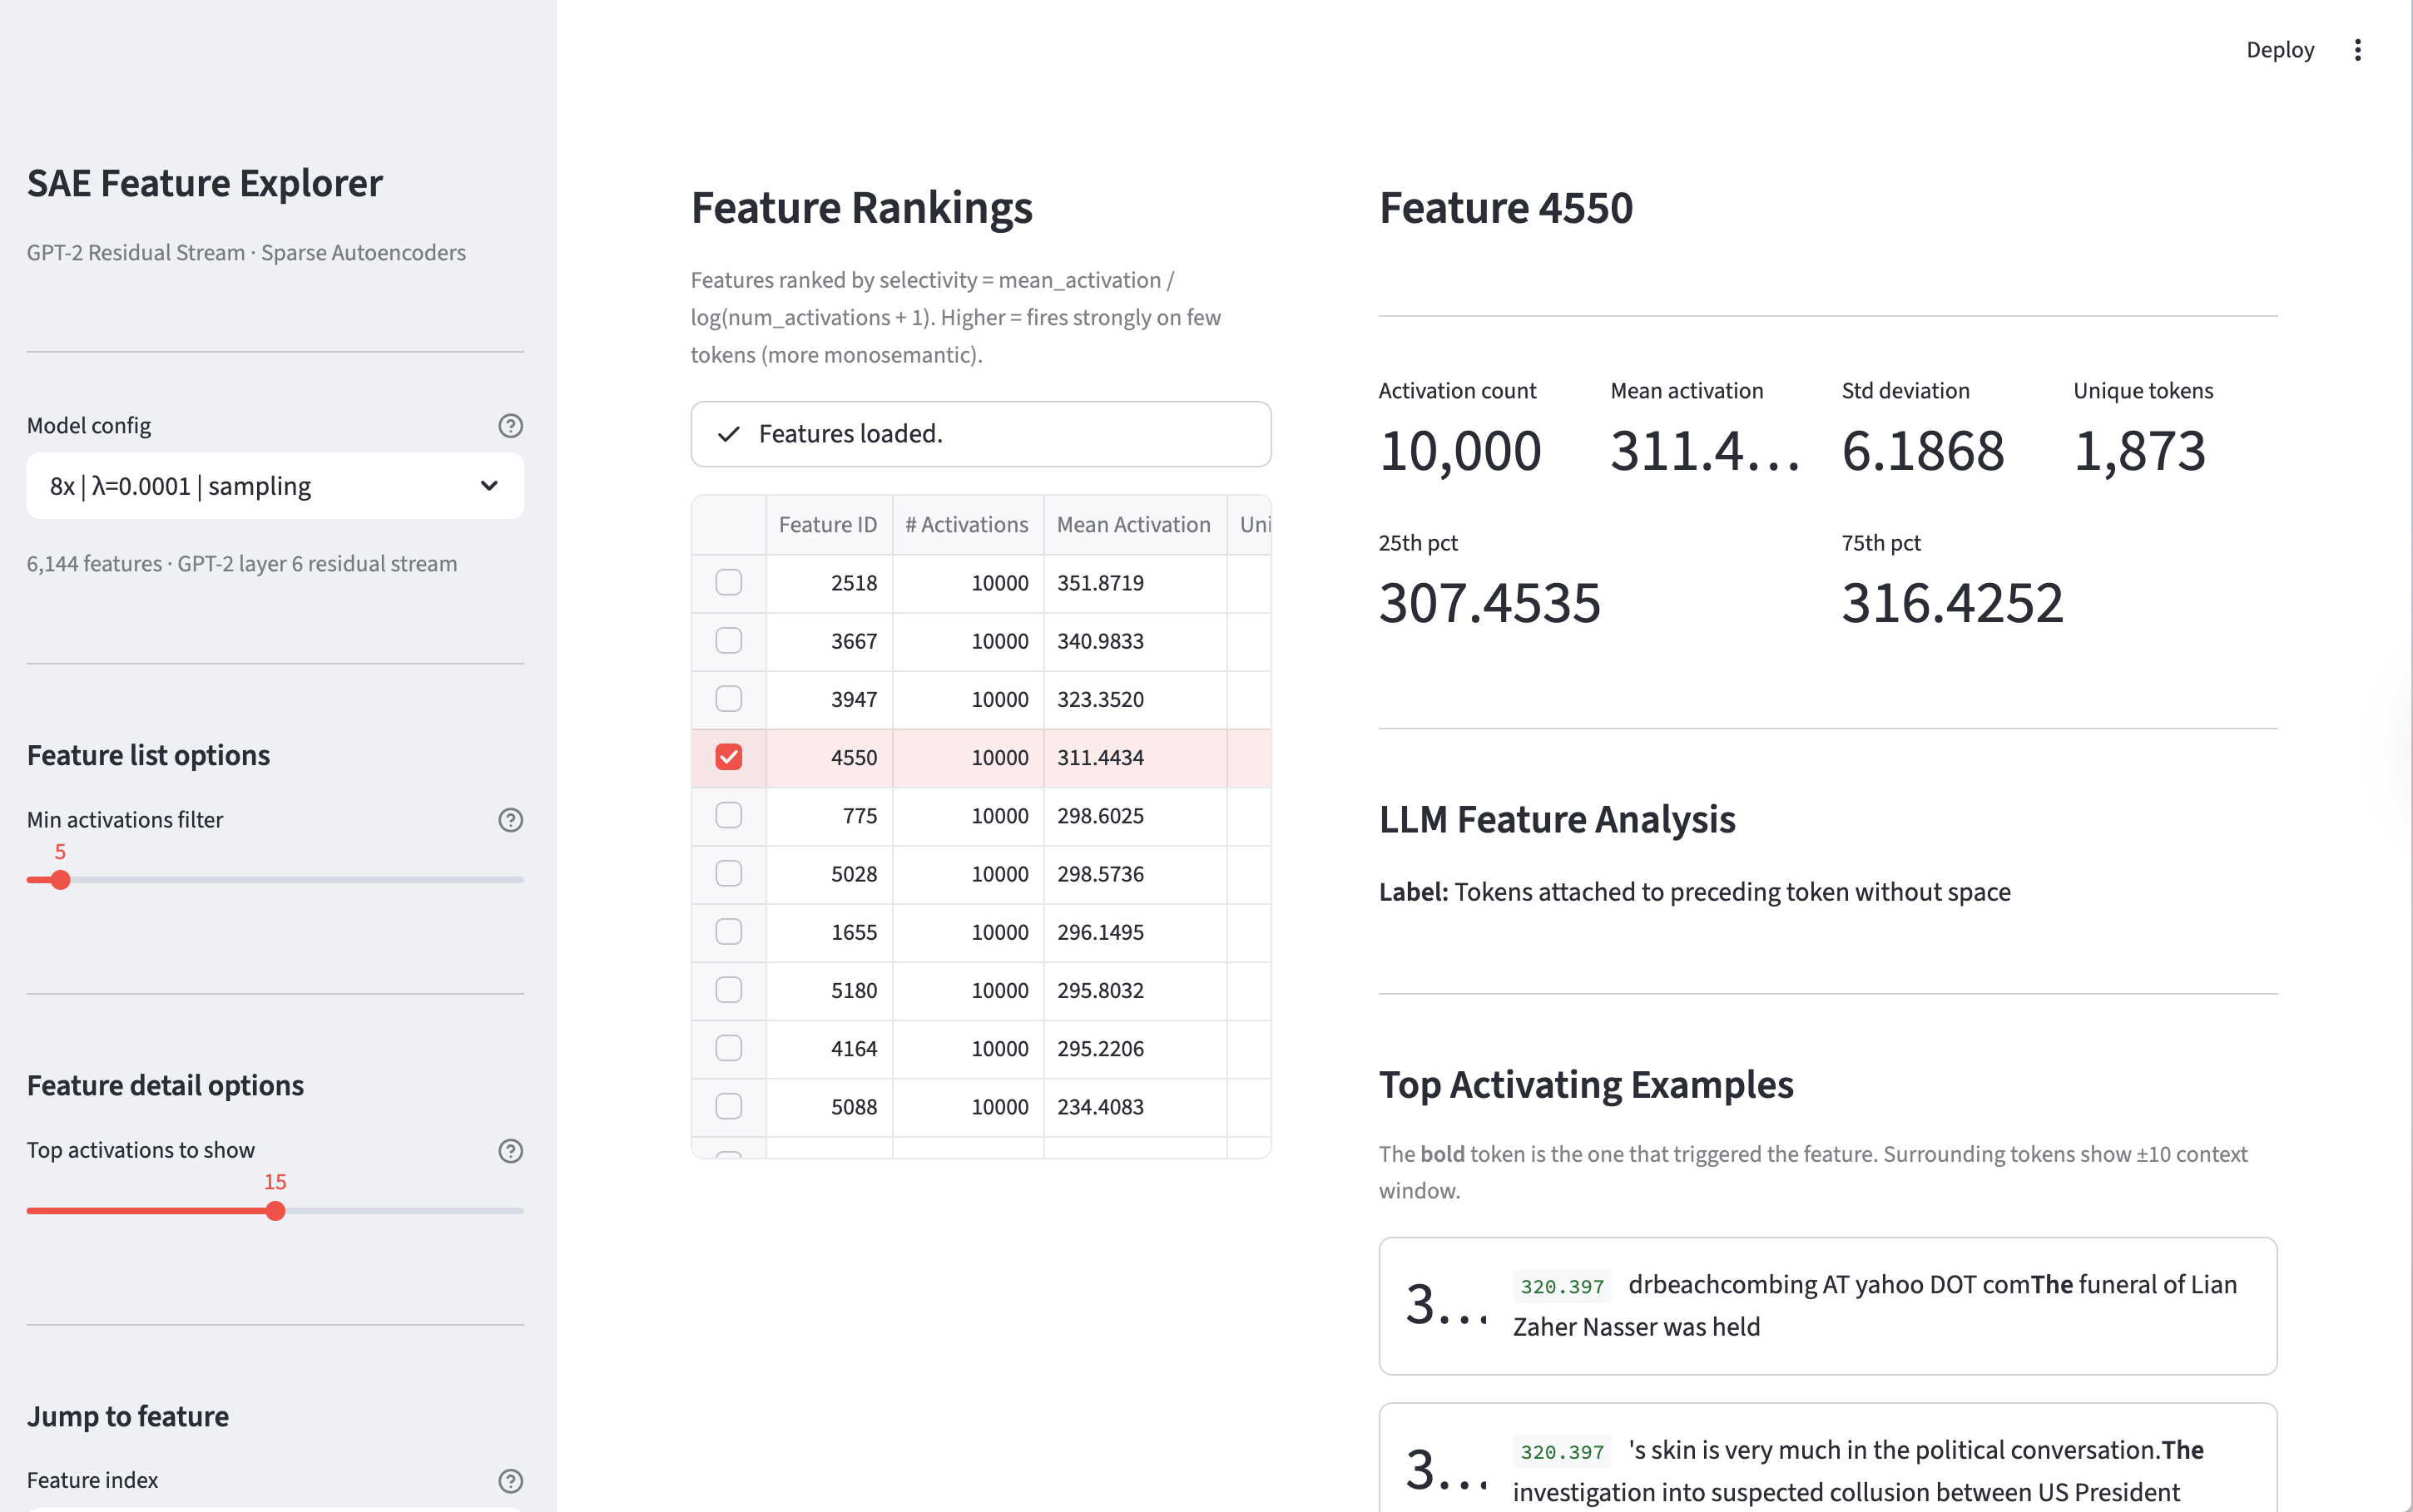Uncheck the selected feature 4550 row

(x=729, y=757)
